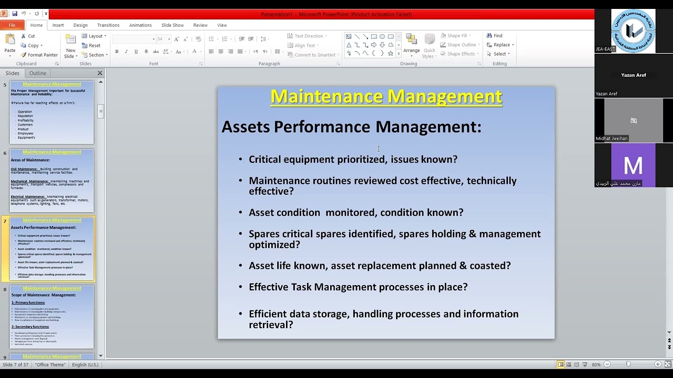The image size is (673, 378).
Task: Click Clear All Formatting icon
Action: pos(198,39)
